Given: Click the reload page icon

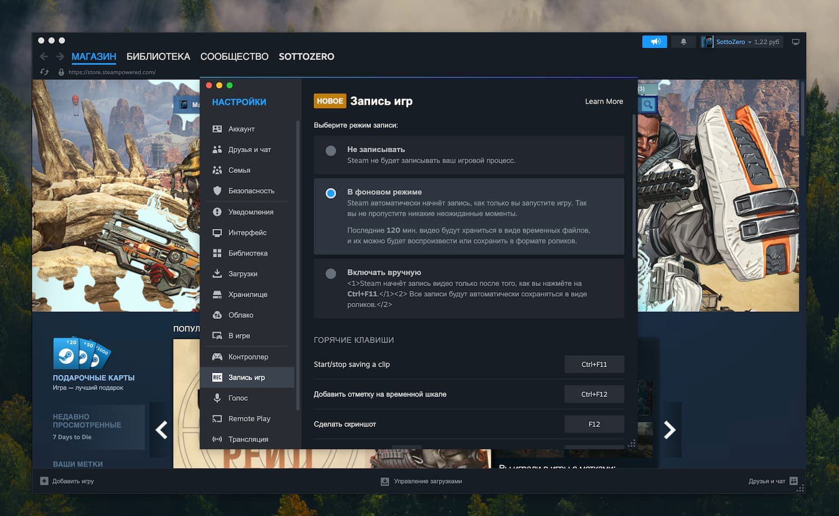Looking at the screenshot, I should [x=44, y=72].
